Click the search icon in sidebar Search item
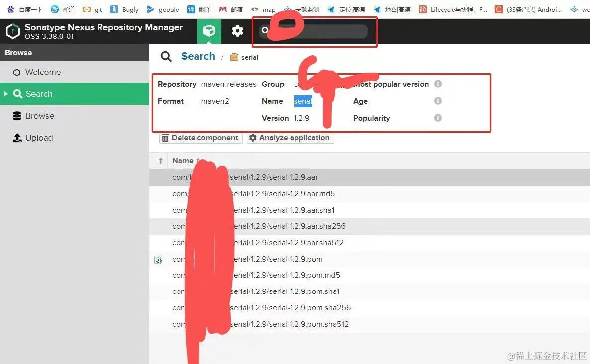The image size is (590, 364). pos(17,93)
